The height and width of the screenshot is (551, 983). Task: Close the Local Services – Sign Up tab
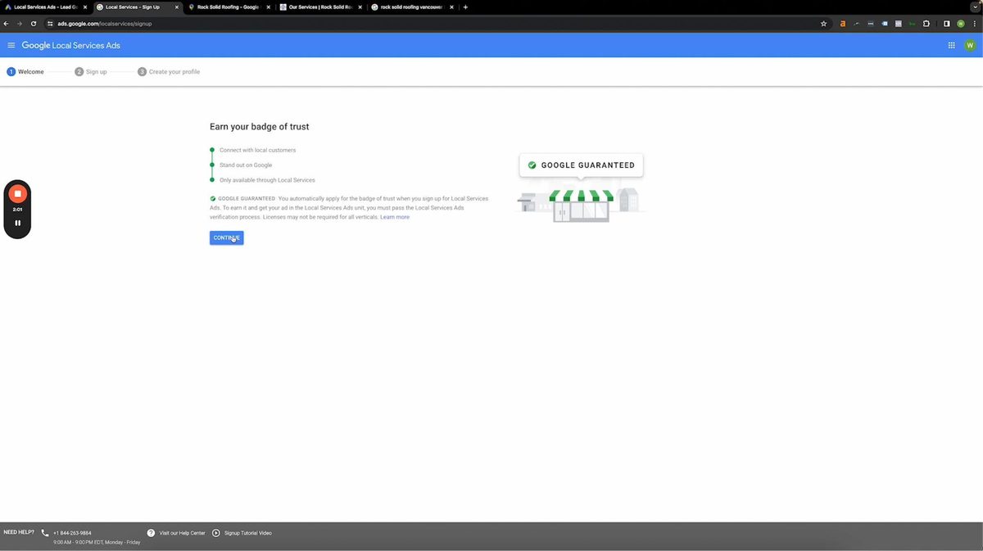(176, 7)
